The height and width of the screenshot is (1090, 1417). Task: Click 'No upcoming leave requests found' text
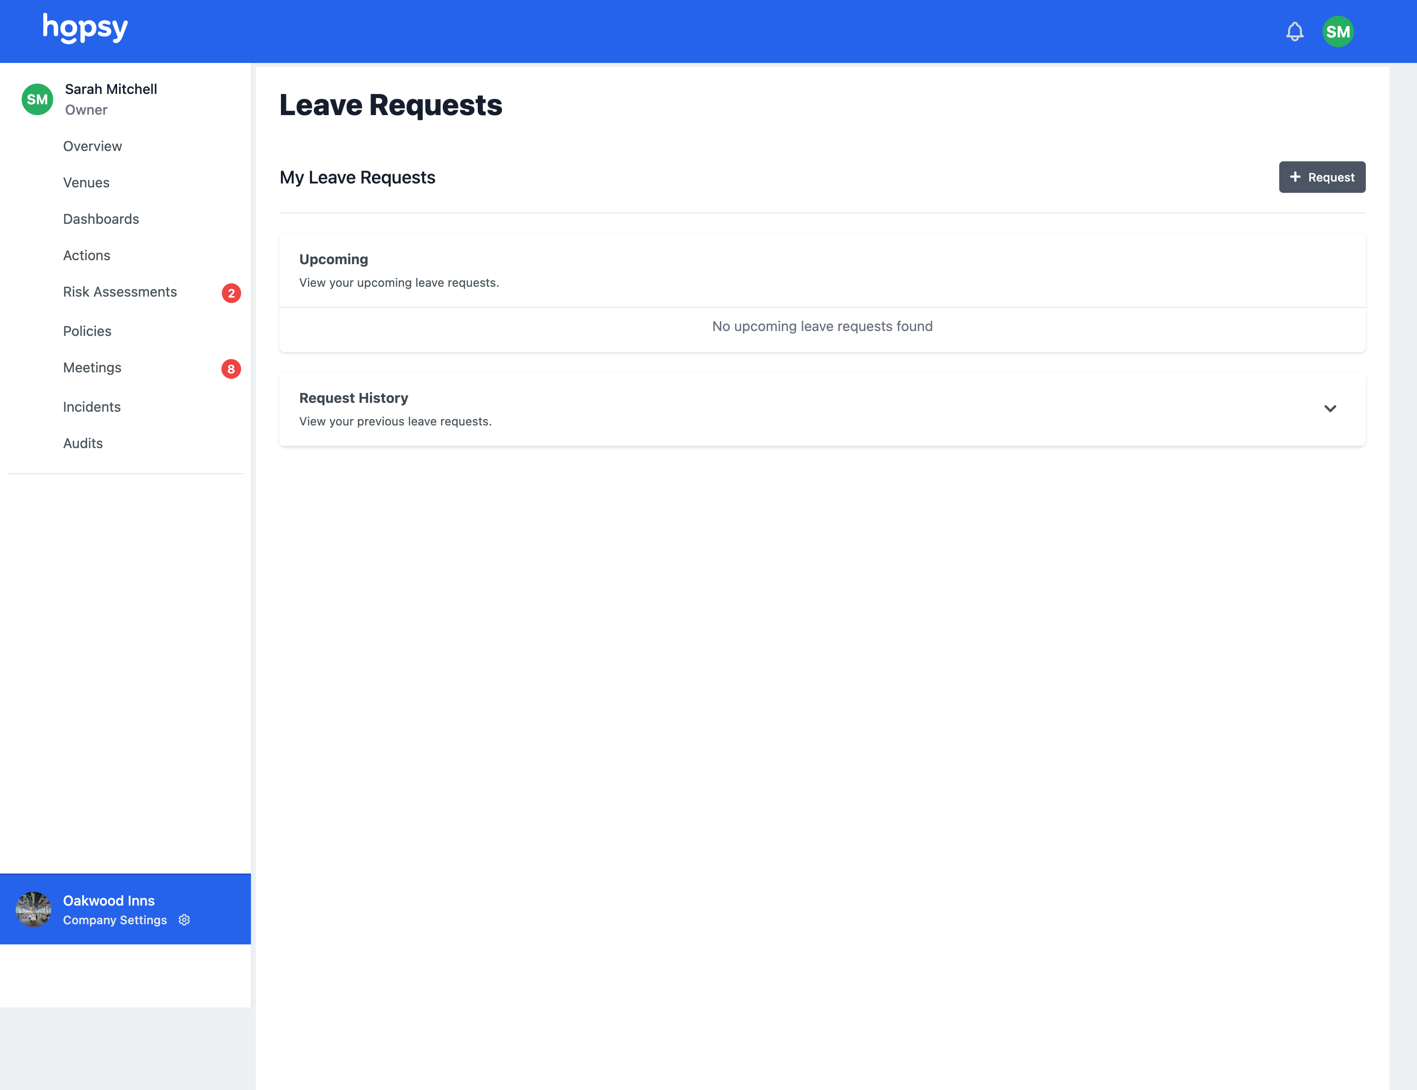(x=822, y=326)
